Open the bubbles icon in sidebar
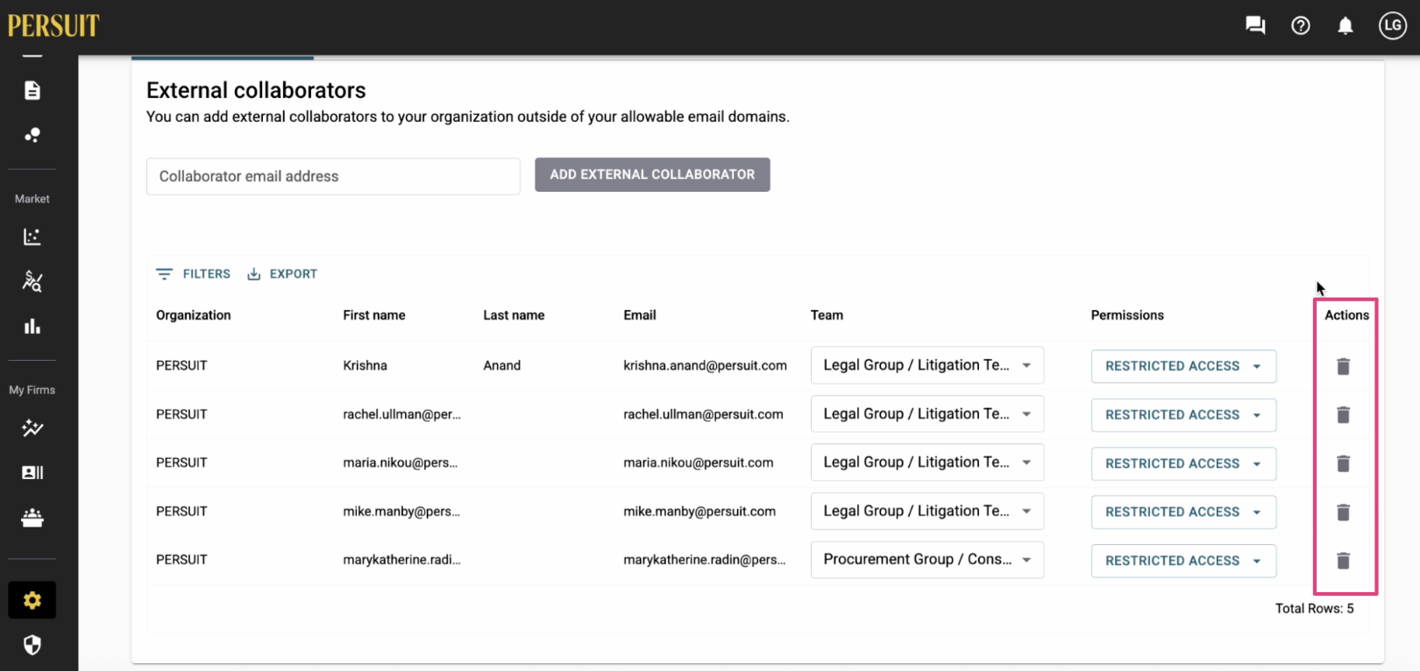 pos(32,135)
